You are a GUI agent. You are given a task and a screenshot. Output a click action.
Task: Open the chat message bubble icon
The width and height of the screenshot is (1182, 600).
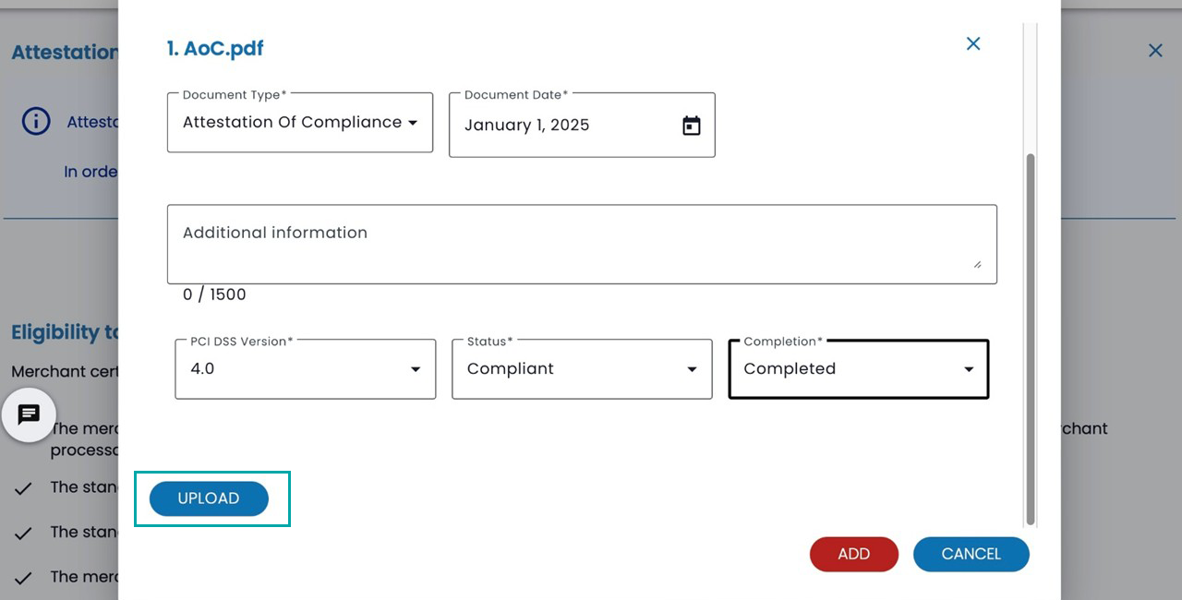(x=29, y=415)
